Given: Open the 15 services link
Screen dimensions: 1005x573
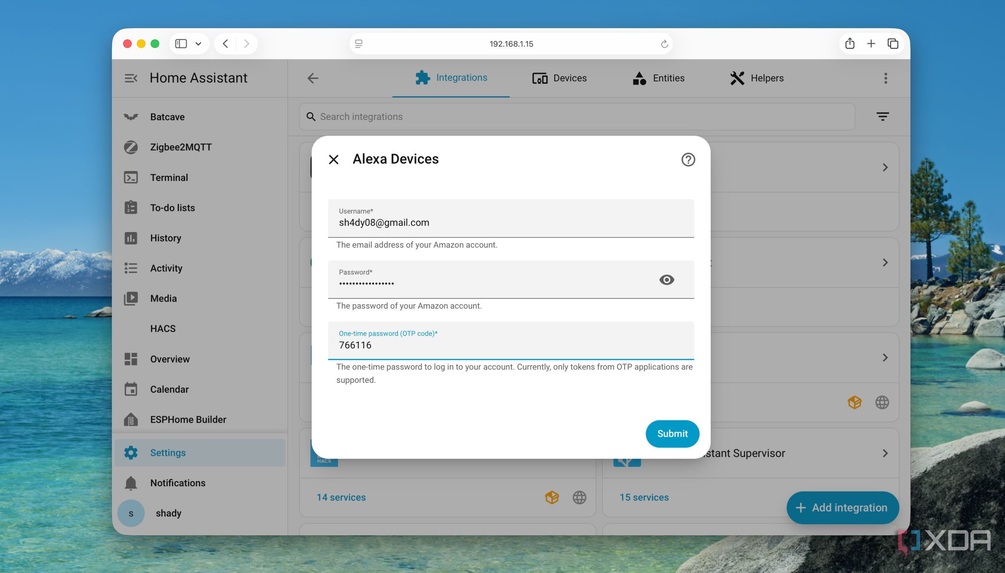Looking at the screenshot, I should 644,497.
